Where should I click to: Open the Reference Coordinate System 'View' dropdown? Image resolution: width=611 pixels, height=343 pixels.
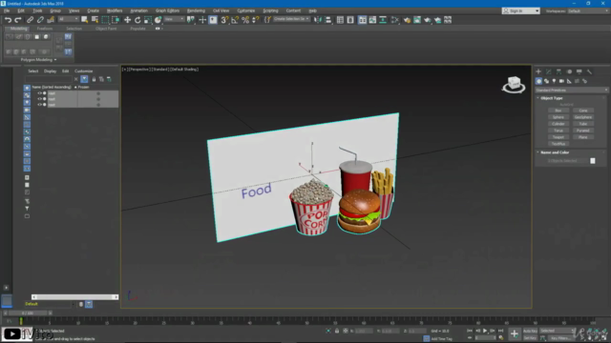click(x=174, y=19)
